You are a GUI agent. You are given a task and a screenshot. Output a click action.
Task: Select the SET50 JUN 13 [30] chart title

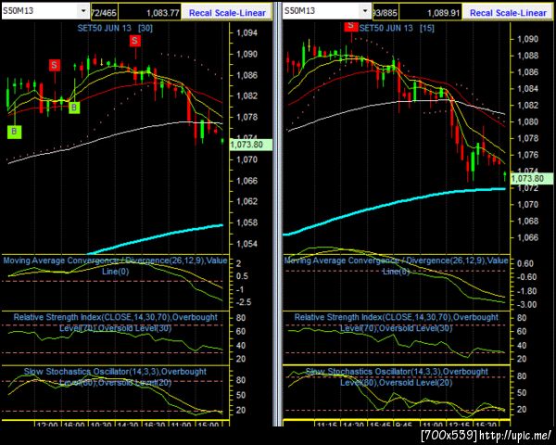click(115, 28)
